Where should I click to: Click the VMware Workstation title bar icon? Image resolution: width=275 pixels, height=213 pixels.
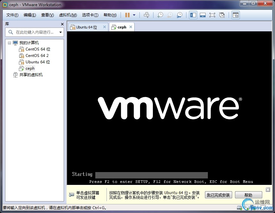click(5, 5)
